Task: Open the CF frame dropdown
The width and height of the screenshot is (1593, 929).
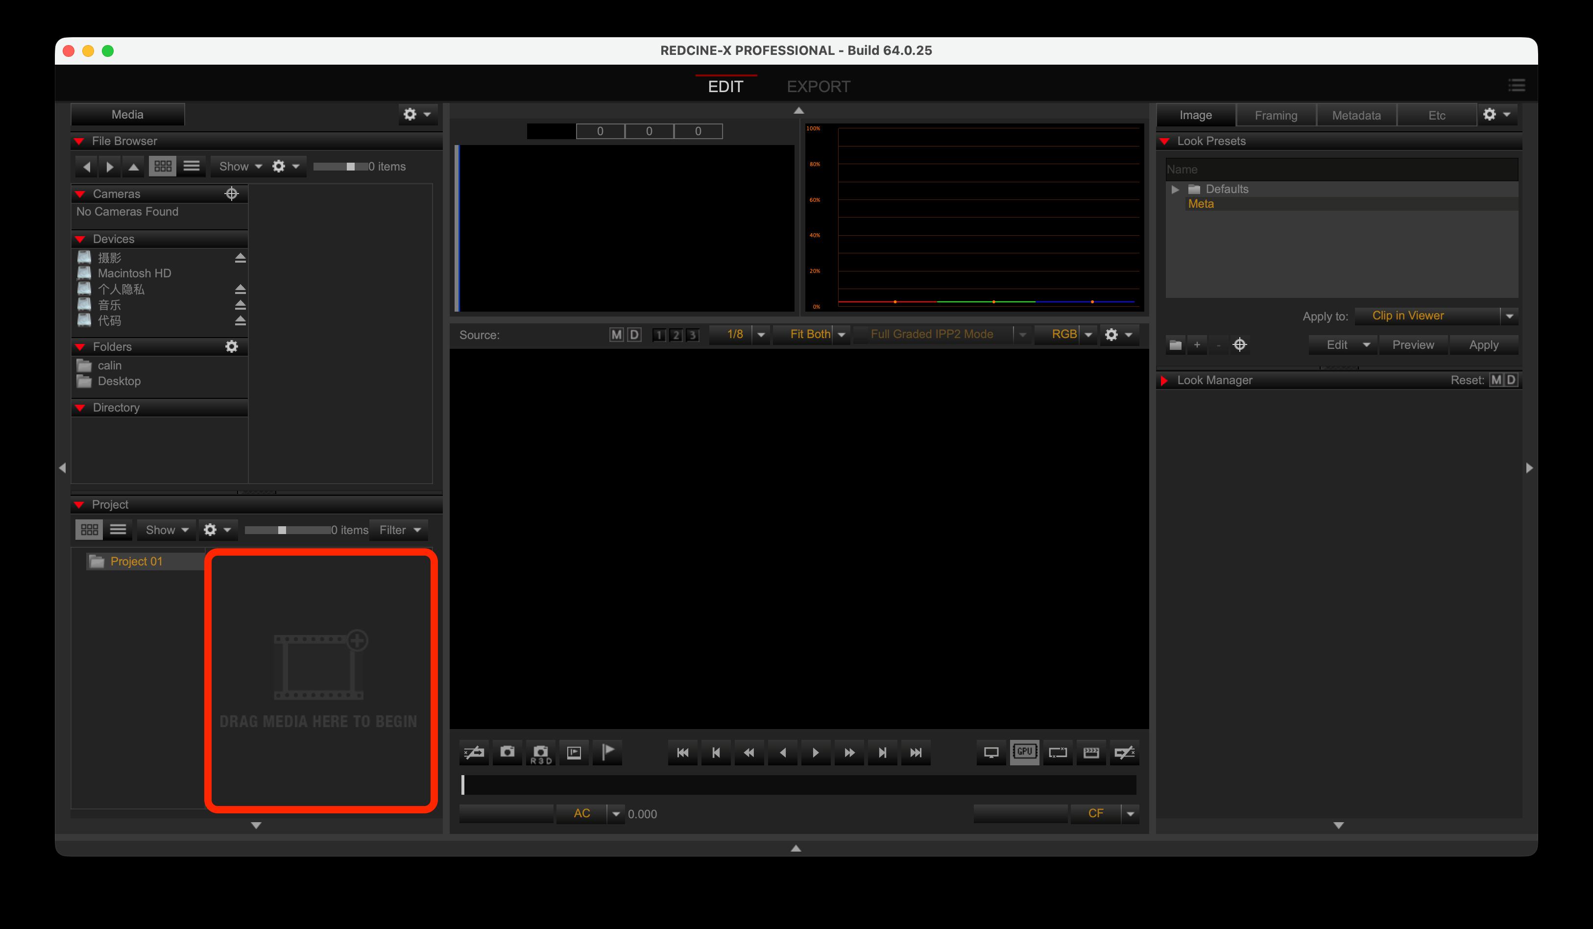Action: point(1130,813)
